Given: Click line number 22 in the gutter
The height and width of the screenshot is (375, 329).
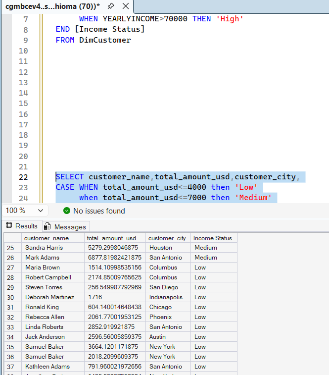Looking at the screenshot, I should (x=23, y=177).
